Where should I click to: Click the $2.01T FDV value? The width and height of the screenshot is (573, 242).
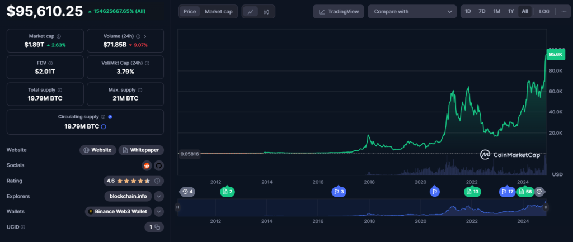coord(45,72)
